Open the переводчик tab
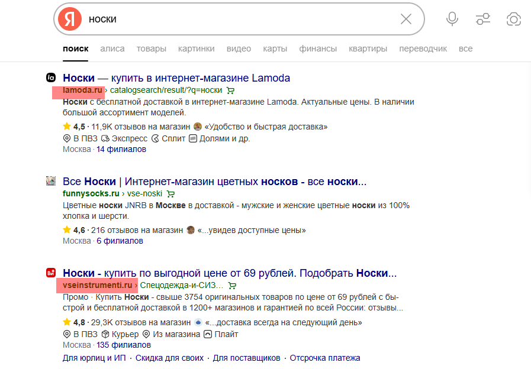 coord(423,48)
